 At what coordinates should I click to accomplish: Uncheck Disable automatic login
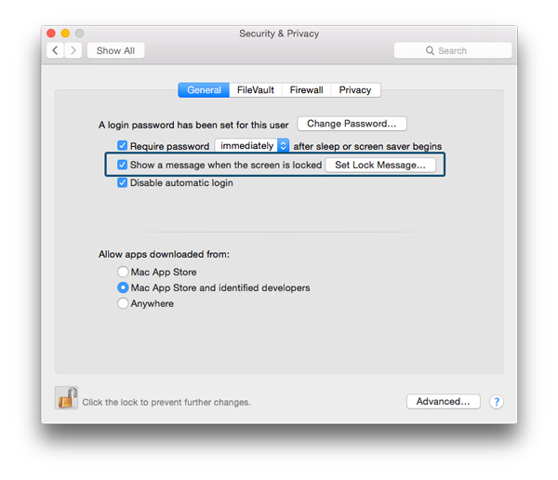[x=122, y=182]
